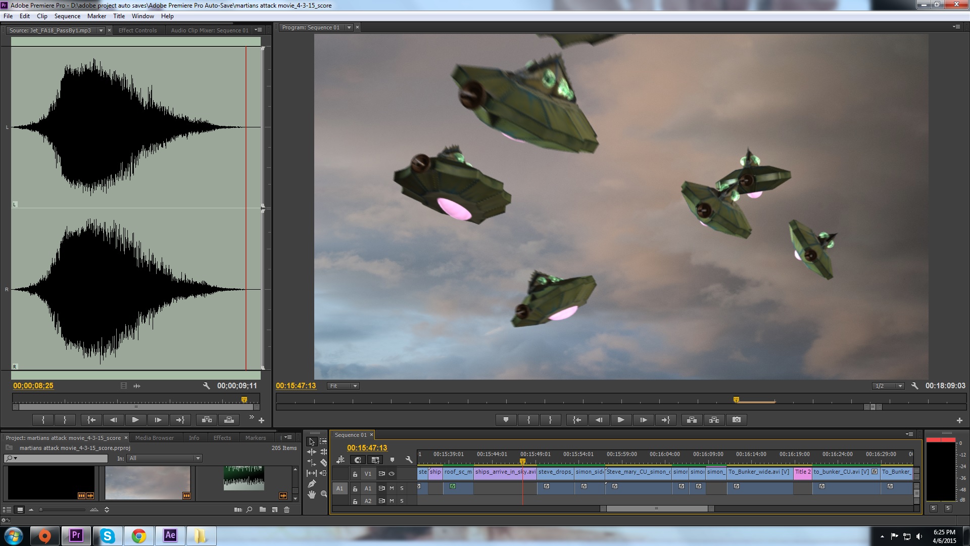The image size is (970, 546).
Task: Click Lift button in Program monitor
Action: coord(692,420)
